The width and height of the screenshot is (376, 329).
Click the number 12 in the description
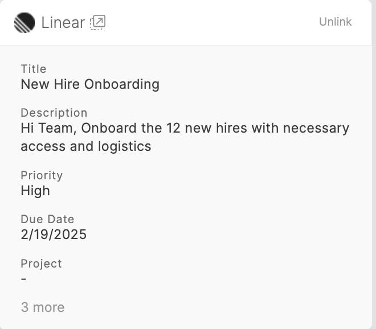point(173,128)
